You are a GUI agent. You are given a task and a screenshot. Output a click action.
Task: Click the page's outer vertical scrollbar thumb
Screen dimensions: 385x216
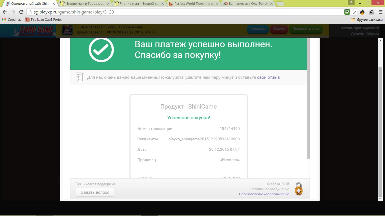coord(380,132)
